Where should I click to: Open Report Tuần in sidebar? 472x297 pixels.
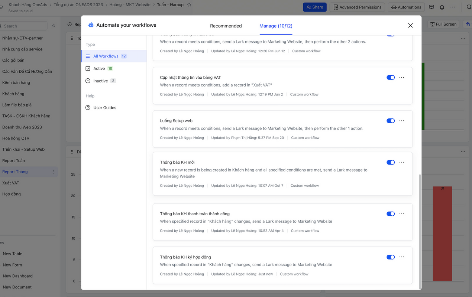click(13, 160)
